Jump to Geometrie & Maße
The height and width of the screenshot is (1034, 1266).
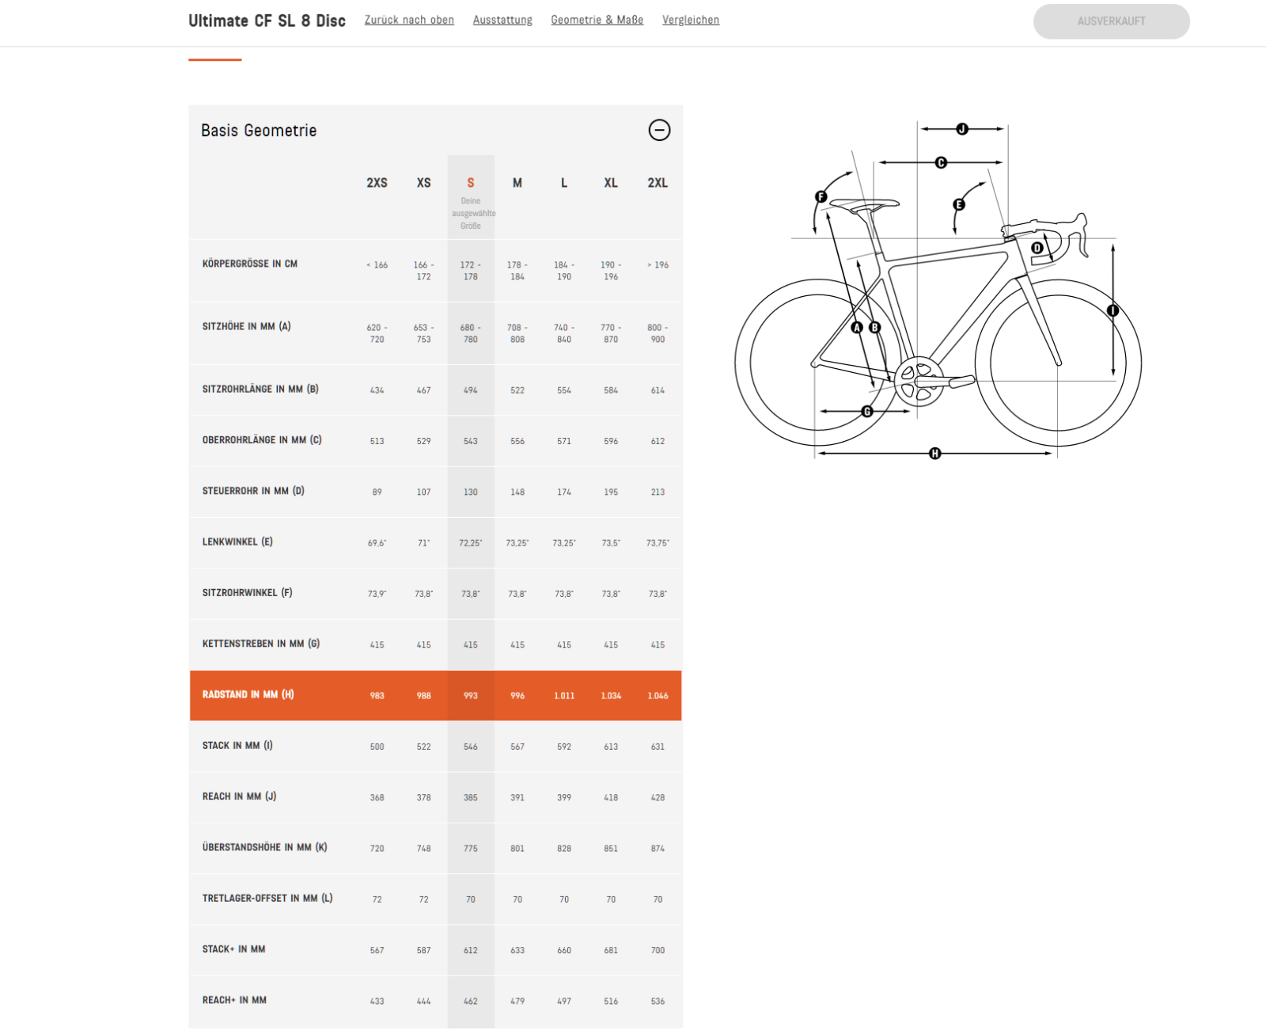pyautogui.click(x=597, y=20)
